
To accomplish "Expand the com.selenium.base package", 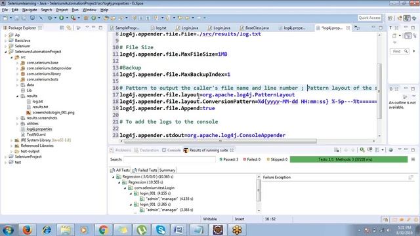I will coord(18,63).
